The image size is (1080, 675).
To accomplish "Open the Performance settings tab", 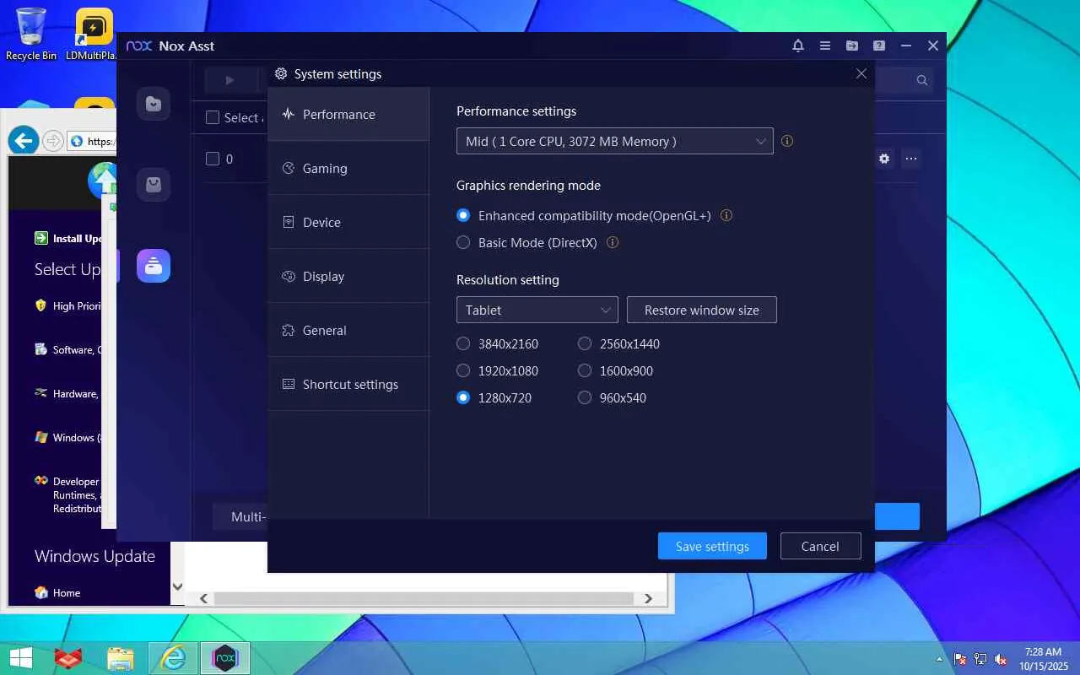I will [x=348, y=114].
